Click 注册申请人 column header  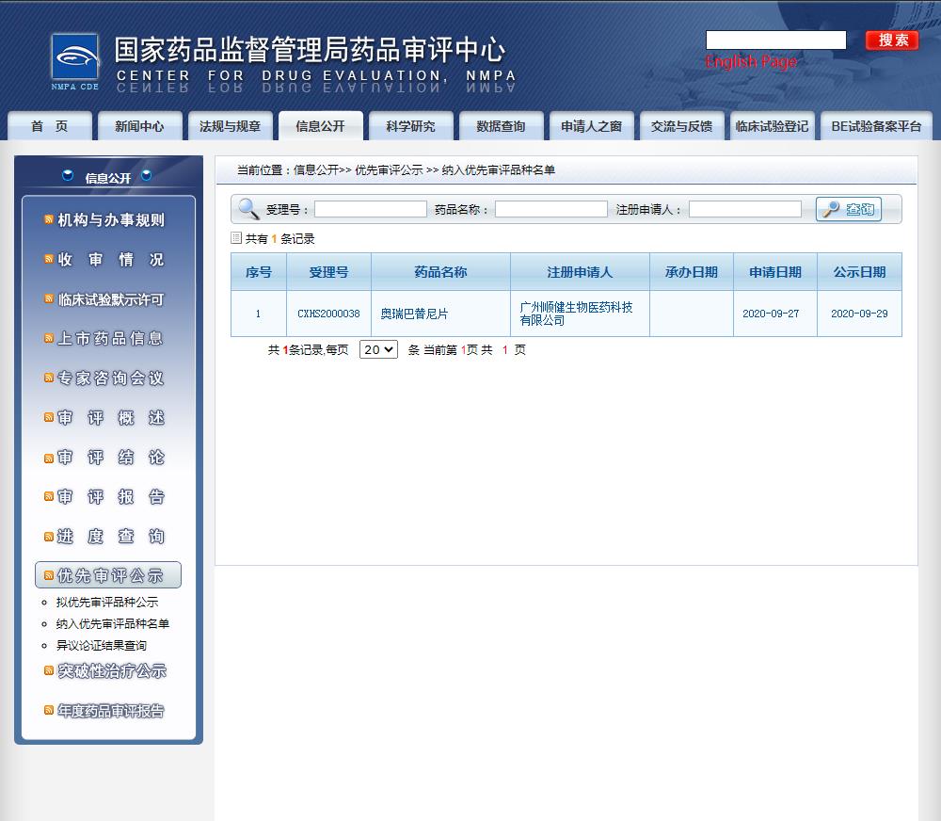pyautogui.click(x=580, y=272)
